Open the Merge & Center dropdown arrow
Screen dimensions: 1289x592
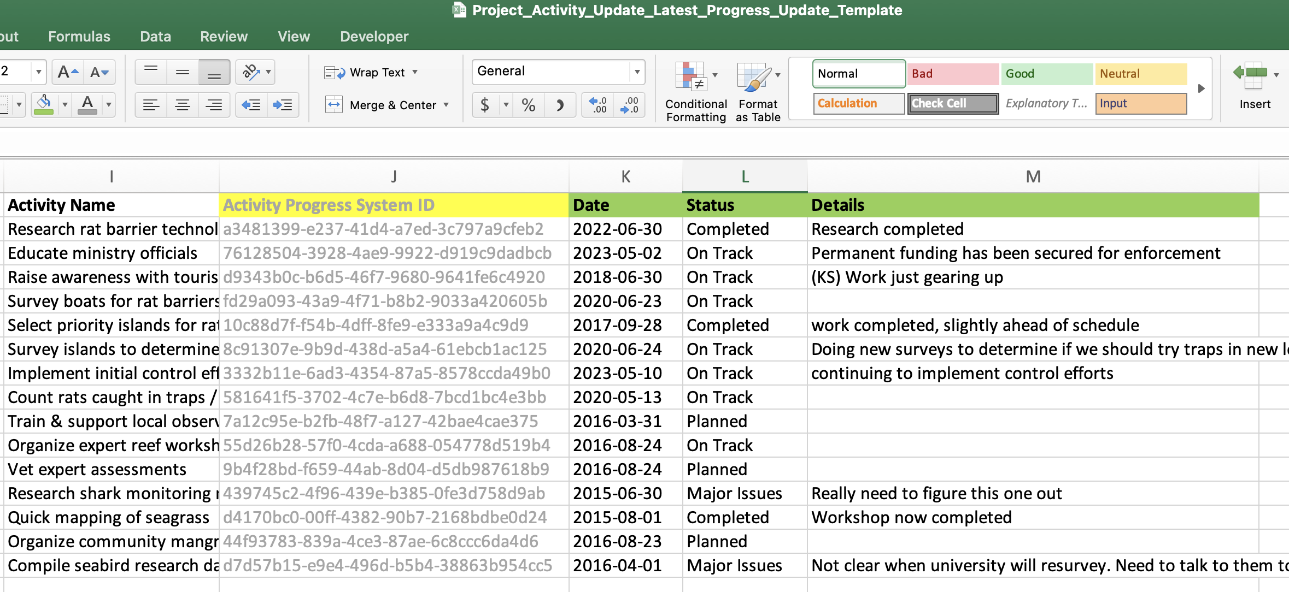point(447,105)
